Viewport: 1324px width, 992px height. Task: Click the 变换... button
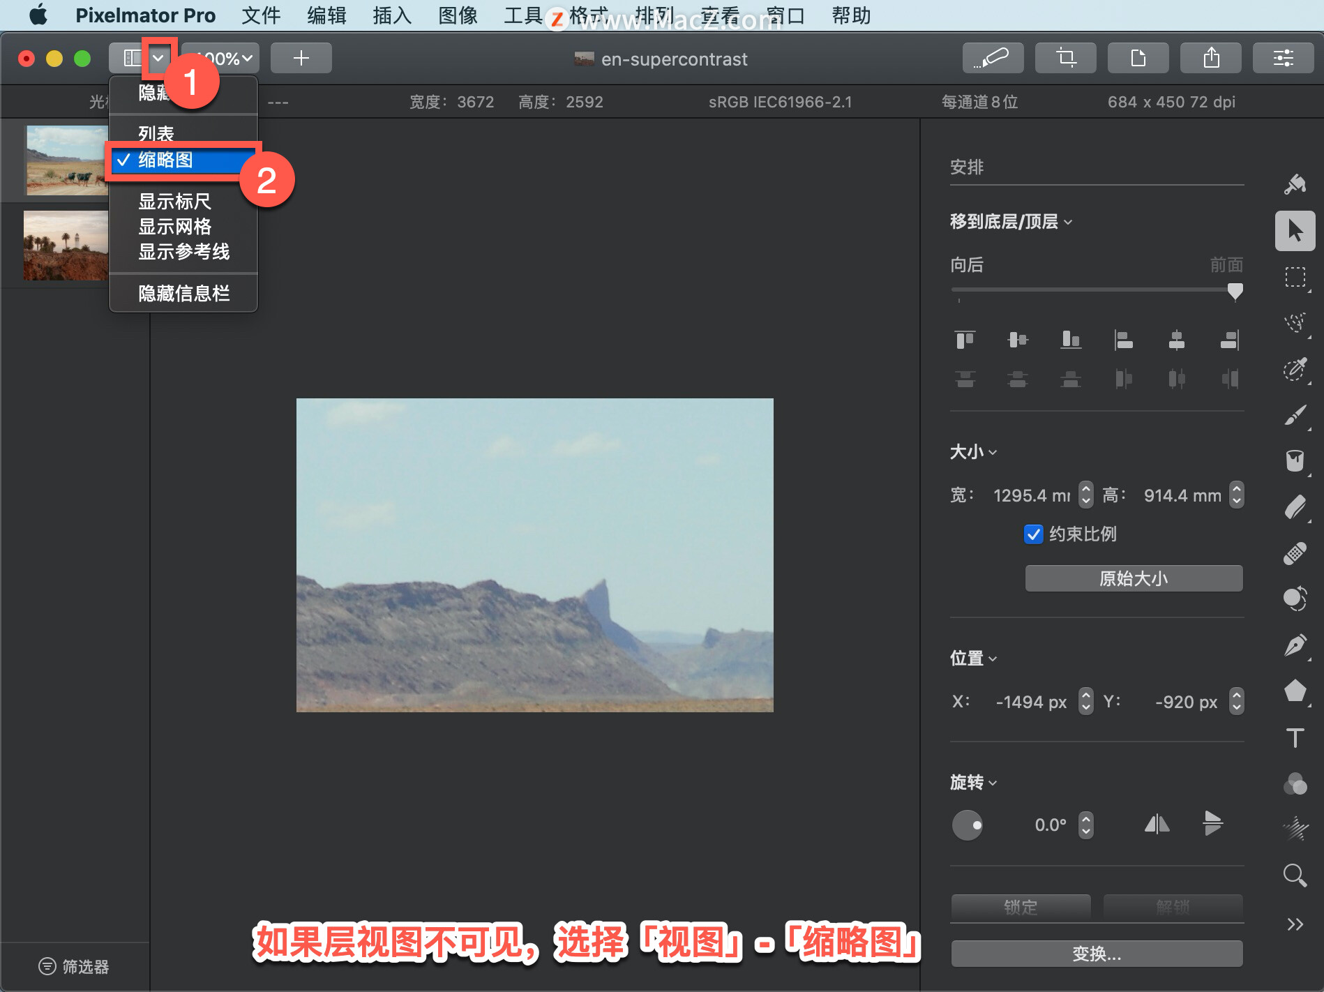click(1097, 954)
